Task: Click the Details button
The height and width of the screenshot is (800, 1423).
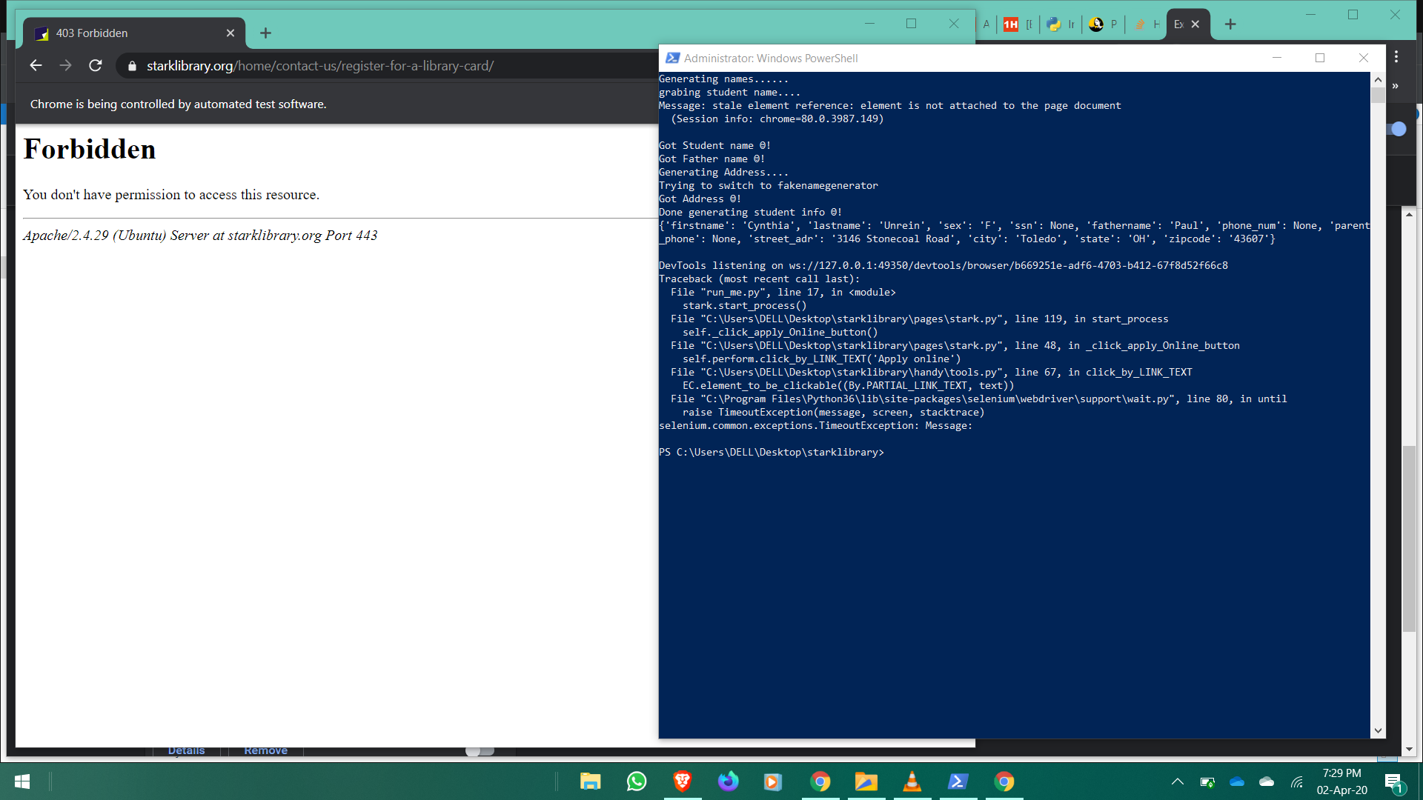Action: (186, 751)
